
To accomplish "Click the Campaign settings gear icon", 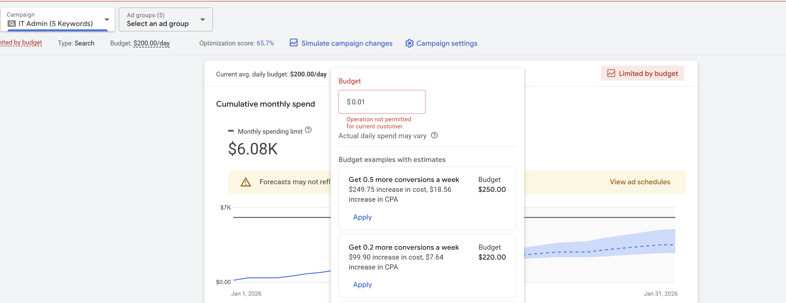I will point(409,43).
